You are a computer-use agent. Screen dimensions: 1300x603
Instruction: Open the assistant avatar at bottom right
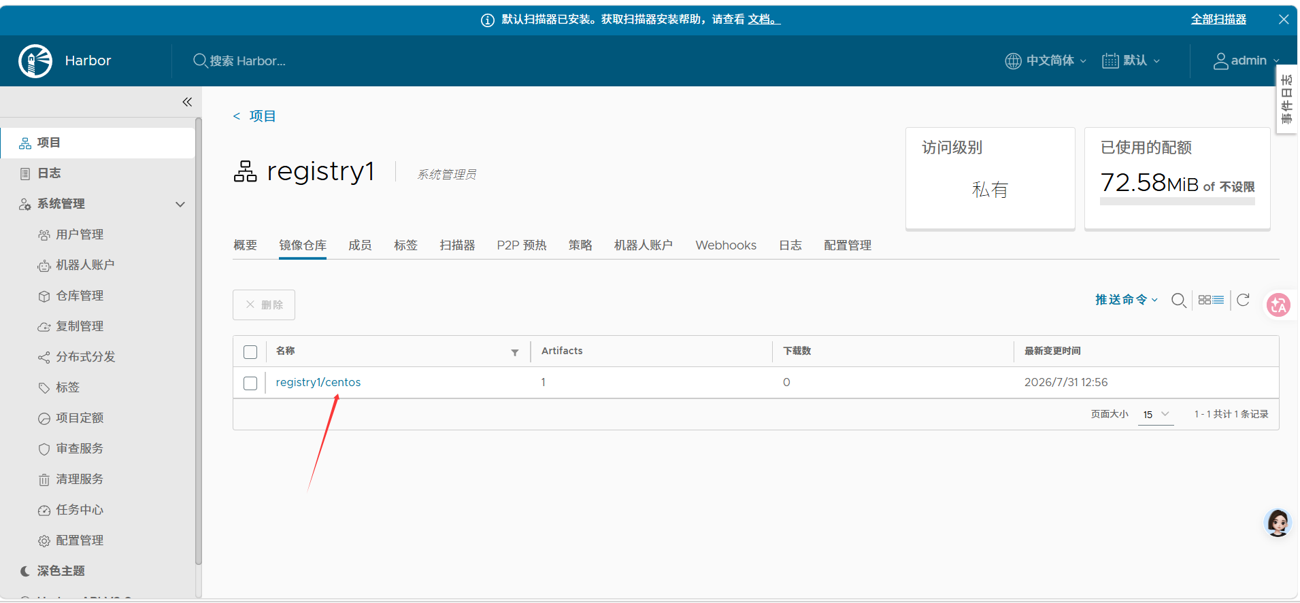tap(1278, 523)
